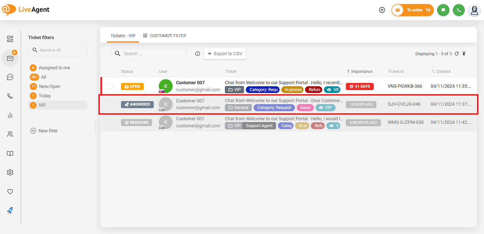Open the user profile avatar menu
The height and width of the screenshot is (234, 484).
click(x=474, y=10)
